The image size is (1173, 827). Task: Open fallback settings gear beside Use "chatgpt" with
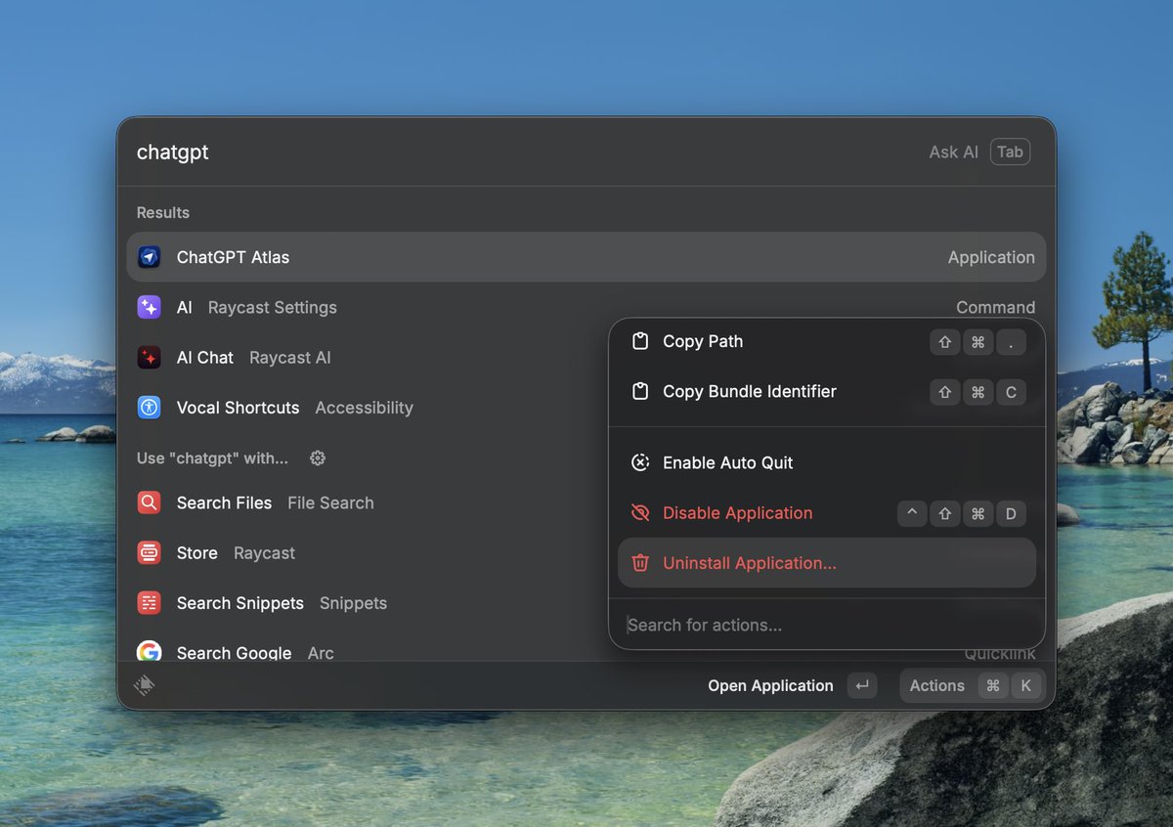point(317,457)
